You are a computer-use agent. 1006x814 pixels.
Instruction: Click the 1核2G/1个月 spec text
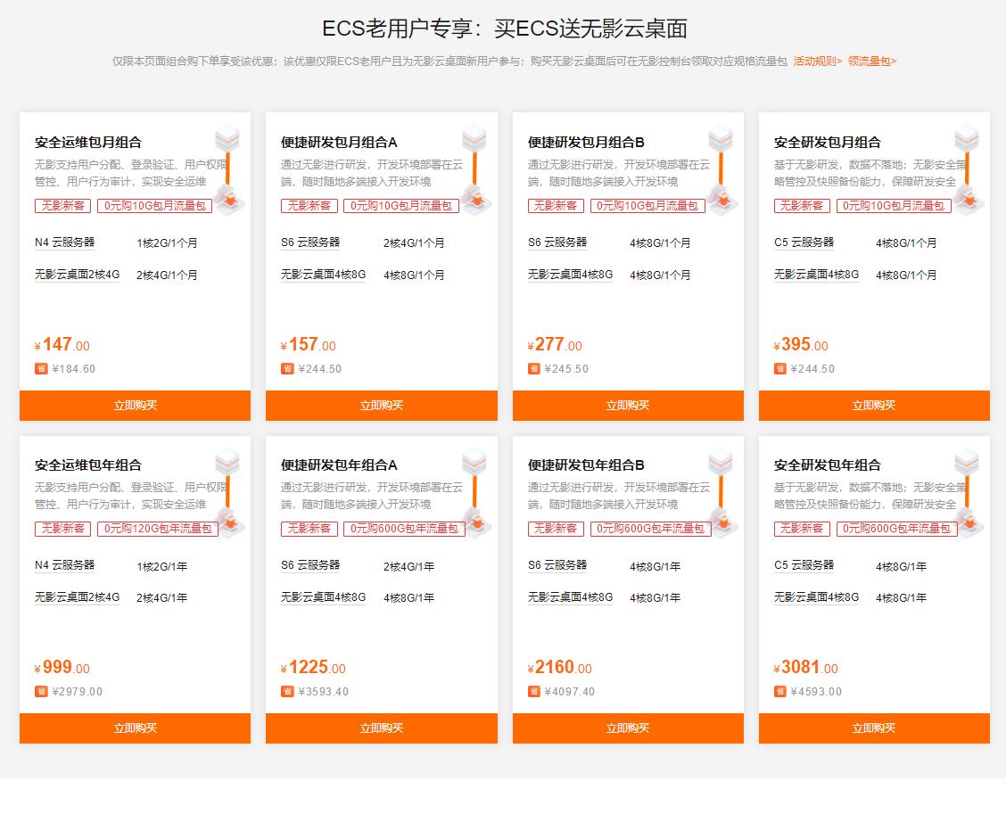[x=167, y=243]
